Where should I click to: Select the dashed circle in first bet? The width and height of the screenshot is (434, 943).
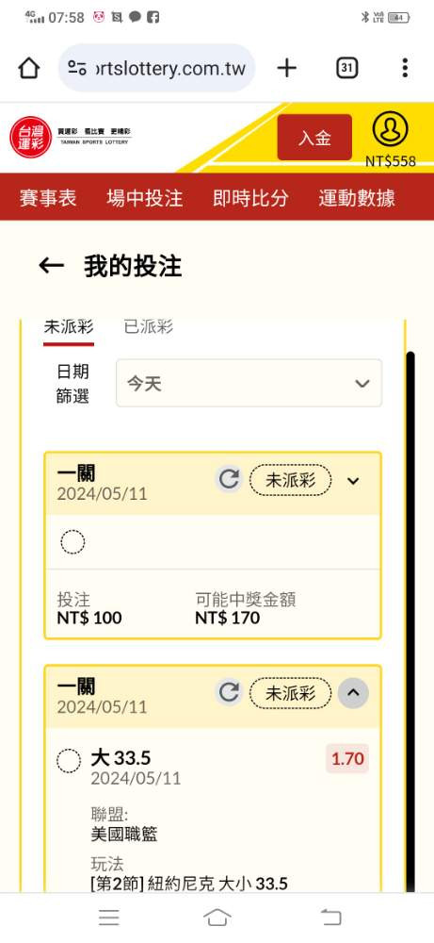(72, 542)
